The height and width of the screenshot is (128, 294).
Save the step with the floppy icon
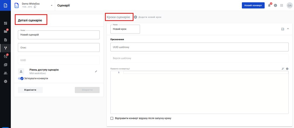pos(283,29)
